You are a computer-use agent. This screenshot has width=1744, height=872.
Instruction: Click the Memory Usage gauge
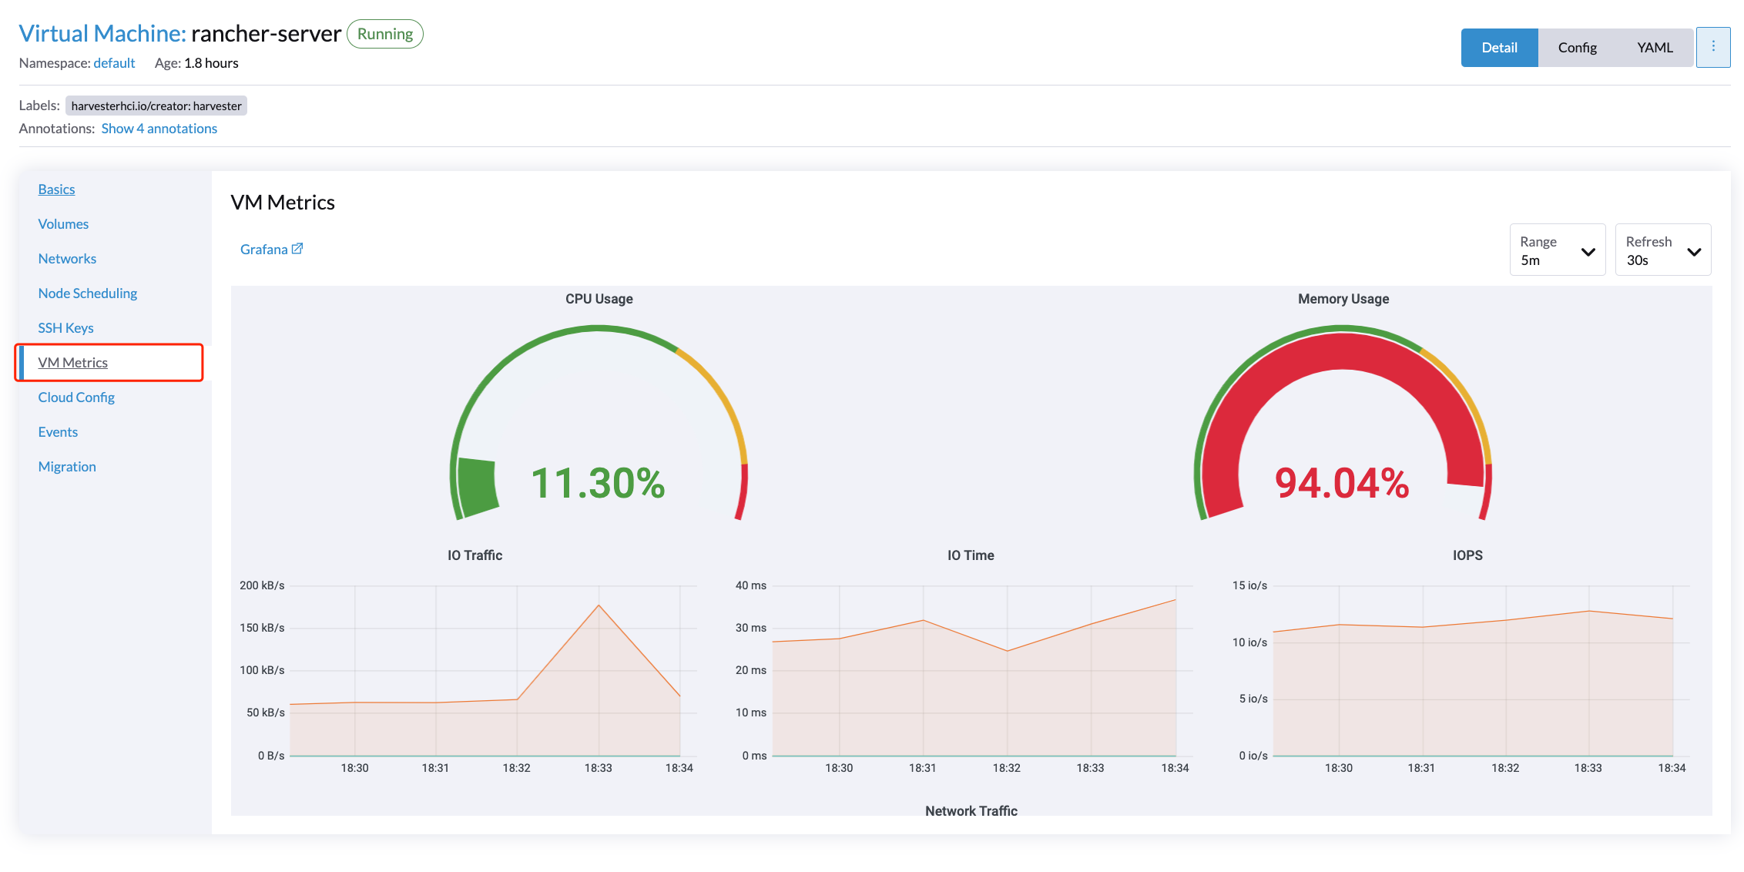(1343, 423)
